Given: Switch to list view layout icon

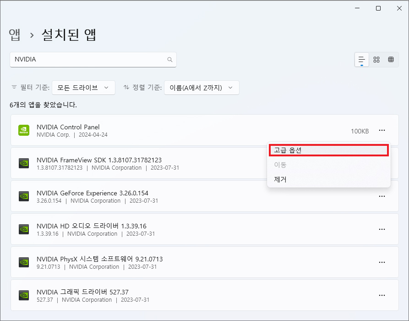Looking at the screenshot, I should coord(361,60).
